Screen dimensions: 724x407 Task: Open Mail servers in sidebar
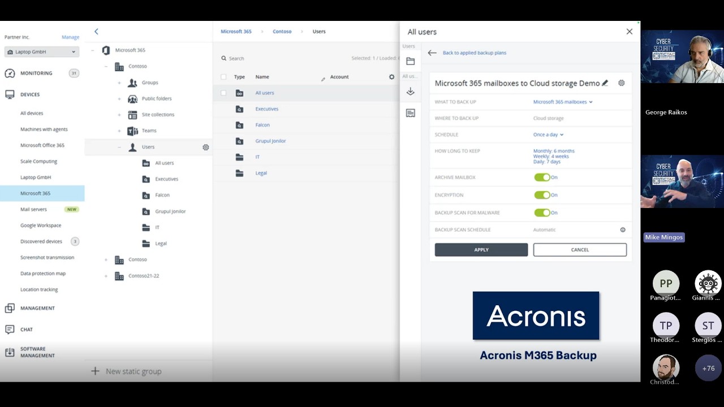click(x=33, y=209)
